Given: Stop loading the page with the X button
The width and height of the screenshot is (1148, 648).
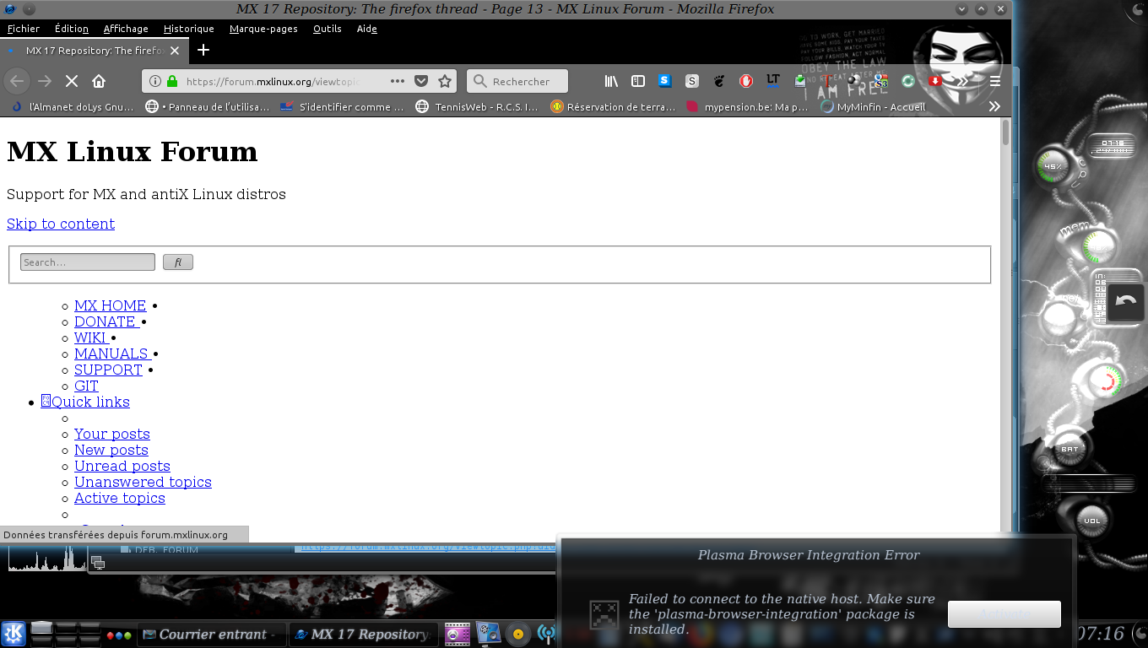Looking at the screenshot, I should pos(72,81).
